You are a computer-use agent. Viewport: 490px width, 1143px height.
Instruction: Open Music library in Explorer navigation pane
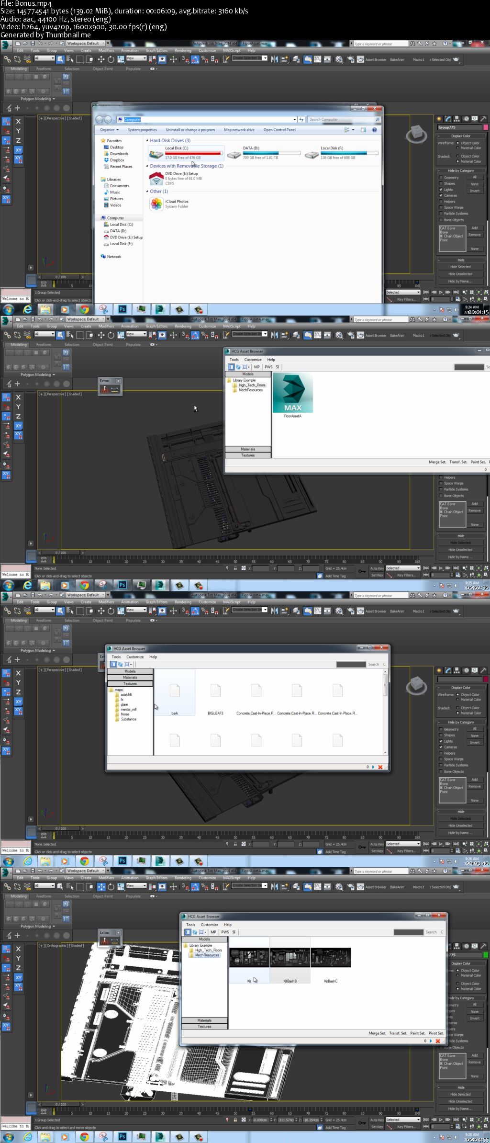coord(111,192)
